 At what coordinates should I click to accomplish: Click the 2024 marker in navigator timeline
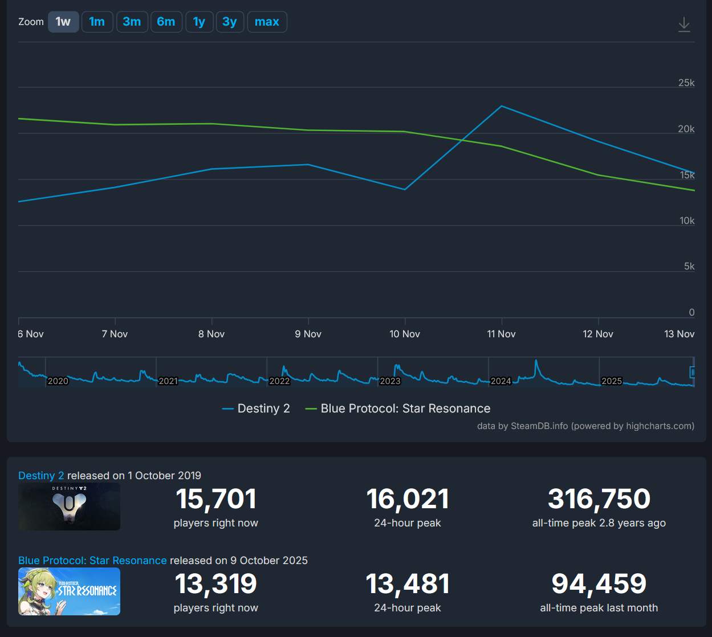(501, 381)
